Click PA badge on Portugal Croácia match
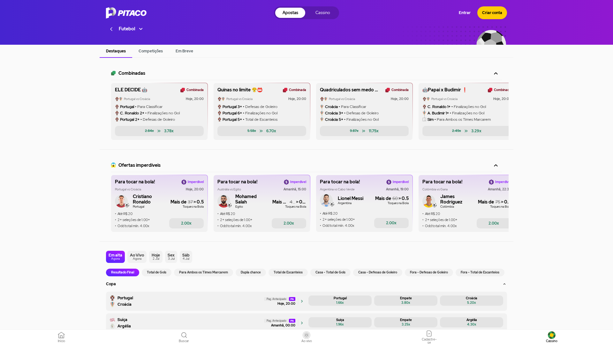613x345 pixels. (x=292, y=299)
